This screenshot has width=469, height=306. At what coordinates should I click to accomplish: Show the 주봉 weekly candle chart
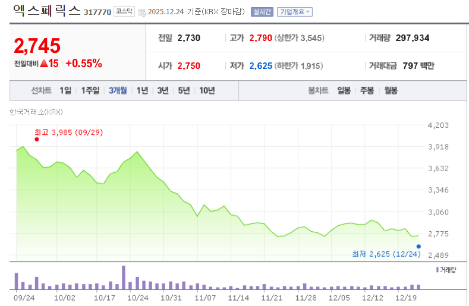(367, 90)
